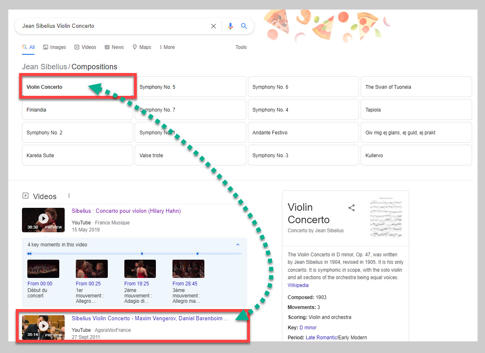The width and height of the screenshot is (485, 353).
Task: Click the microphone voice search icon
Action: [230, 26]
